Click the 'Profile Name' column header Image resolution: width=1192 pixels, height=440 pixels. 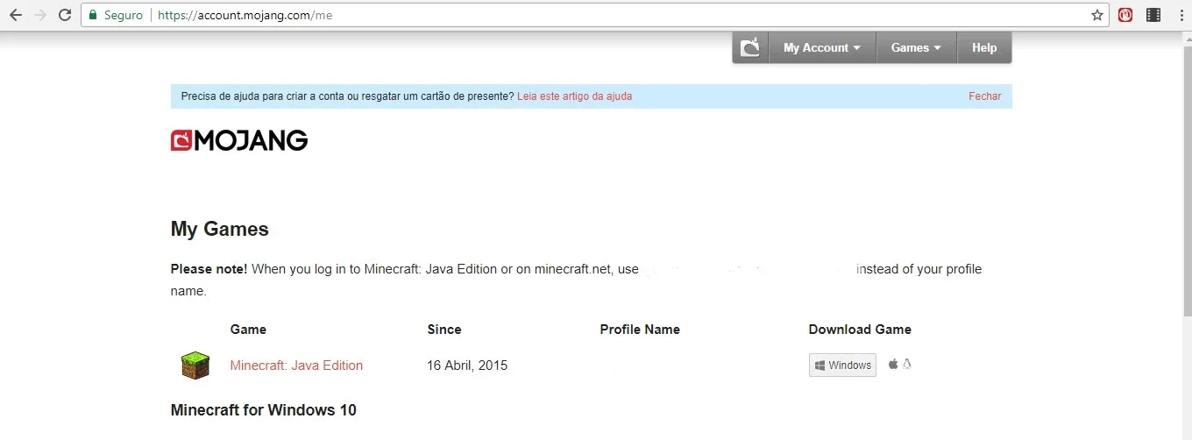pyautogui.click(x=640, y=330)
